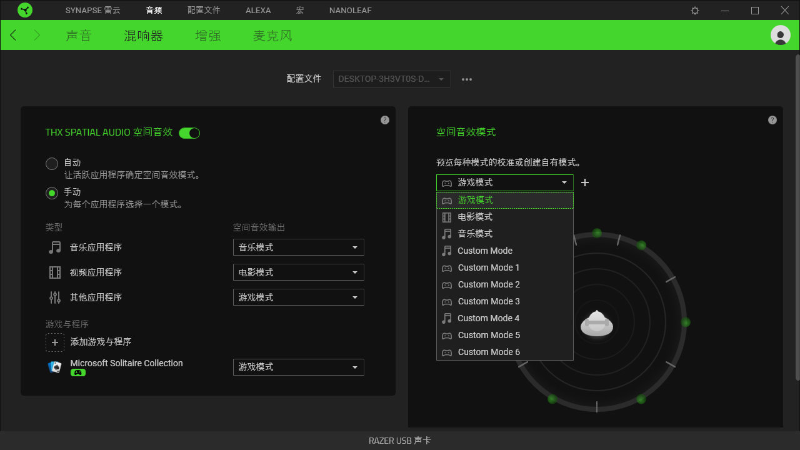The height and width of the screenshot is (450, 800).
Task: Choose 电影模式 in the dropdown list
Action: coord(505,217)
